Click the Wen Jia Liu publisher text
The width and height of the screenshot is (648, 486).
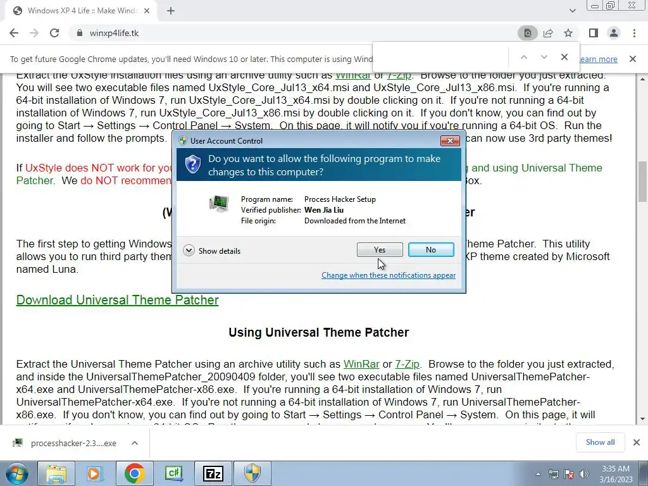[324, 210]
